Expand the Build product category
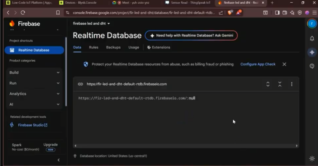The image size is (318, 166). click(34, 73)
